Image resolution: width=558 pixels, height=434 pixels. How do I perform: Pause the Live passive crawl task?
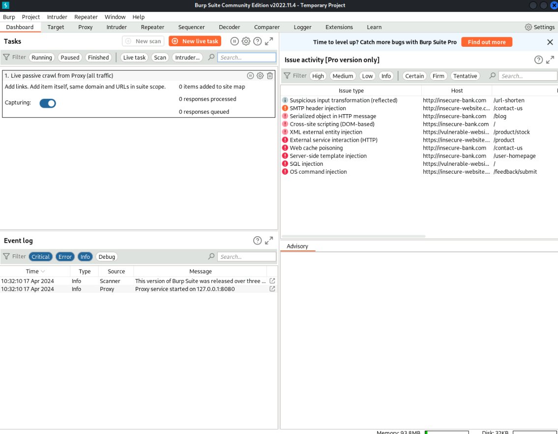[251, 76]
